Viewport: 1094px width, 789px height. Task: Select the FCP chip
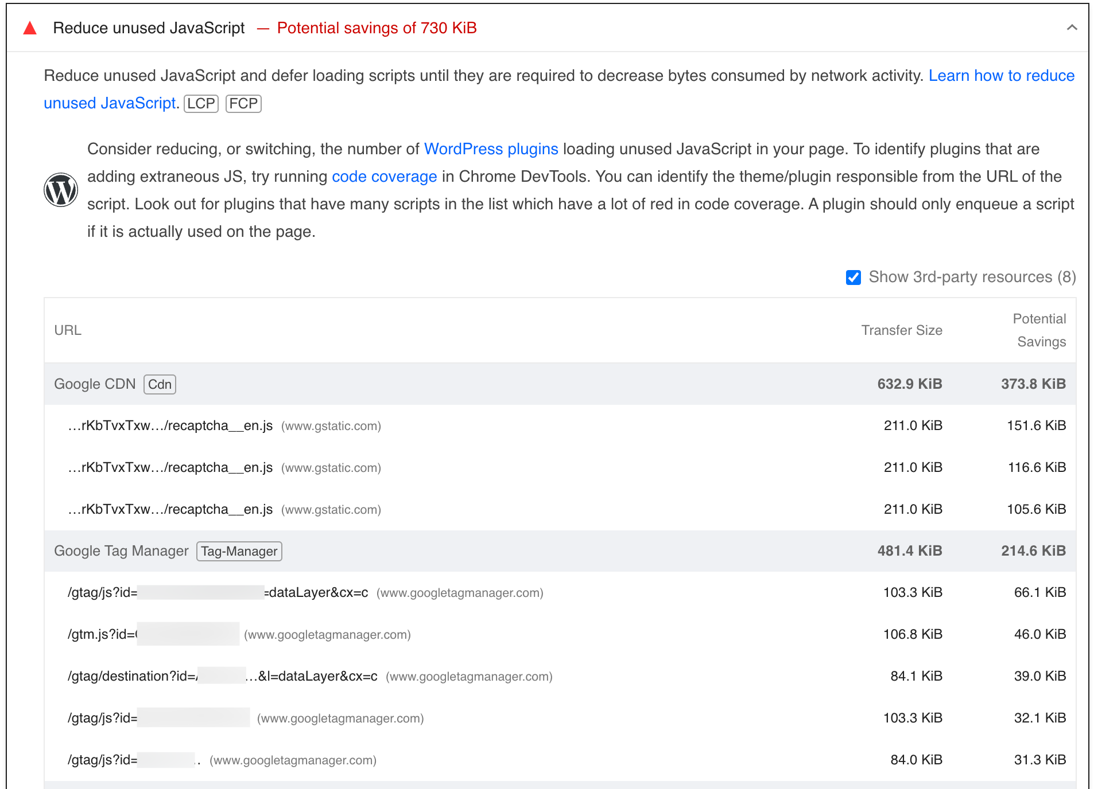243,103
